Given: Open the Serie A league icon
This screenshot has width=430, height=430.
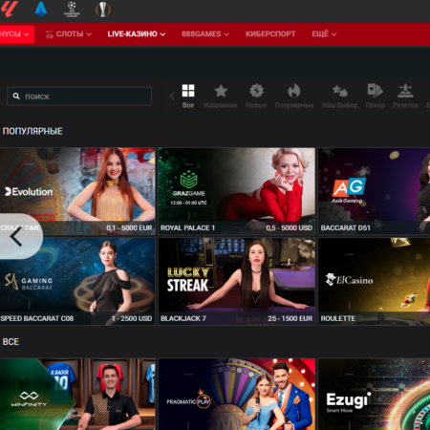Looking at the screenshot, I should (x=41, y=9).
